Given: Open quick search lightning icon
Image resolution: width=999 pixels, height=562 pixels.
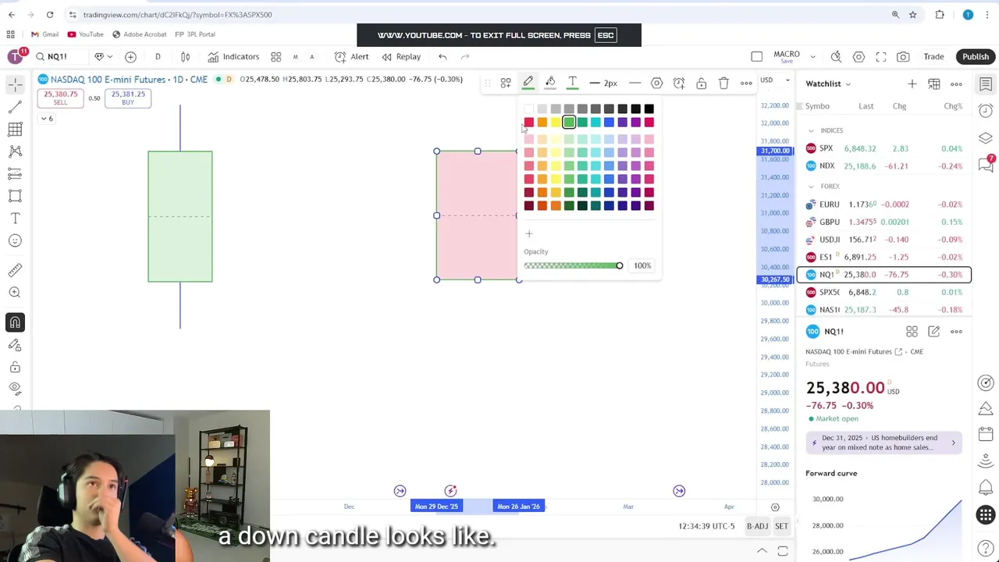Looking at the screenshot, I should 836,56.
